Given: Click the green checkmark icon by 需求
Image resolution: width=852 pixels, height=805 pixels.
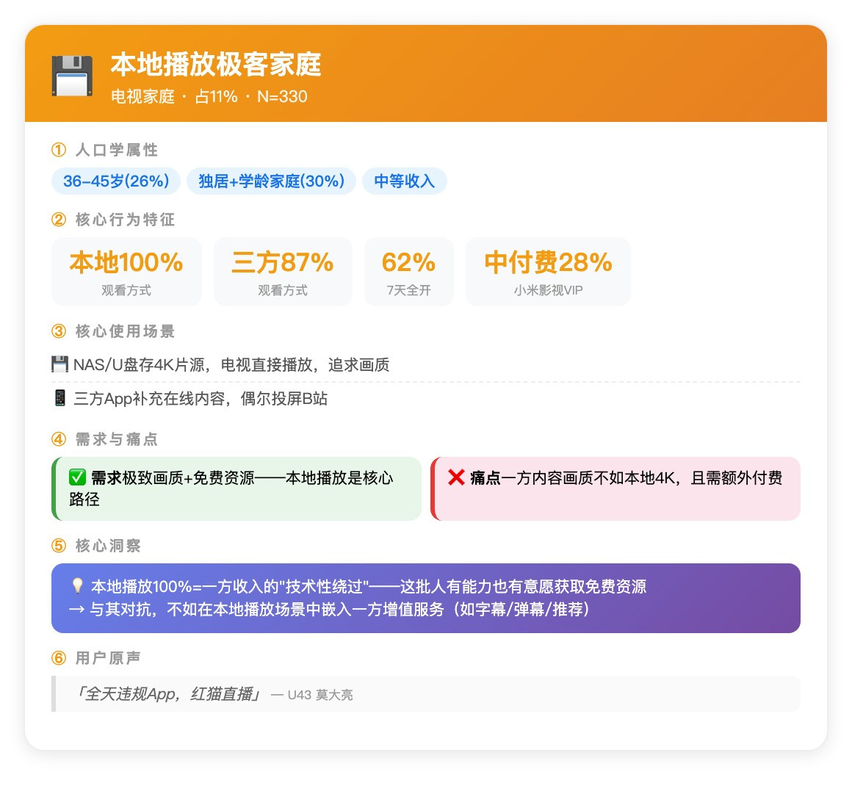Looking at the screenshot, I should [77, 478].
